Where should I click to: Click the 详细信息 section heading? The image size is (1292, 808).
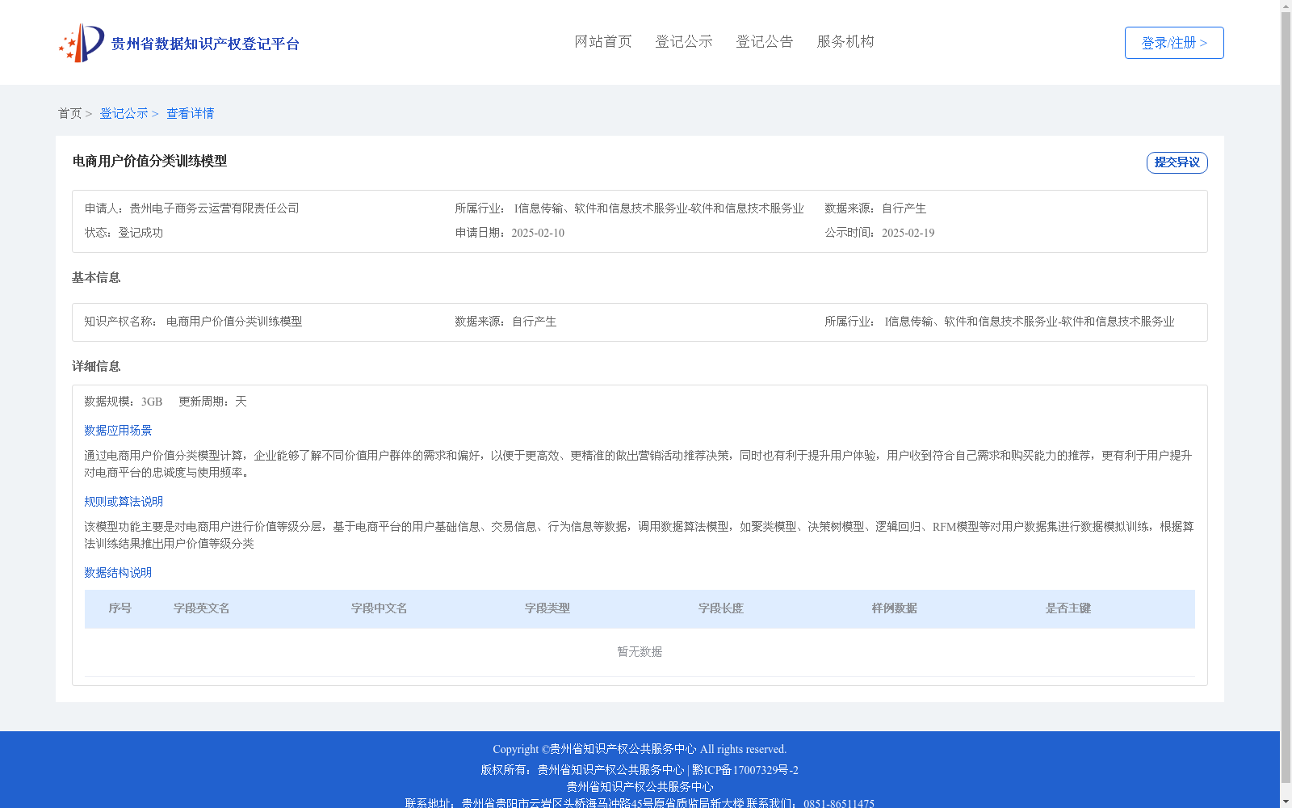tap(96, 366)
